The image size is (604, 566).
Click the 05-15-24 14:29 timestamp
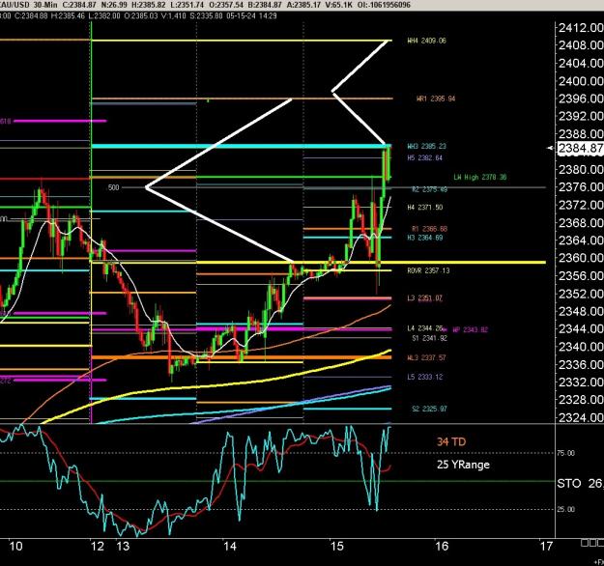[251, 15]
